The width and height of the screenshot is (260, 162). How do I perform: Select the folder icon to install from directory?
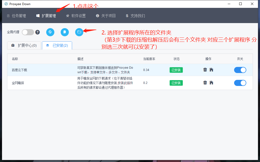pyautogui.click(x=79, y=32)
